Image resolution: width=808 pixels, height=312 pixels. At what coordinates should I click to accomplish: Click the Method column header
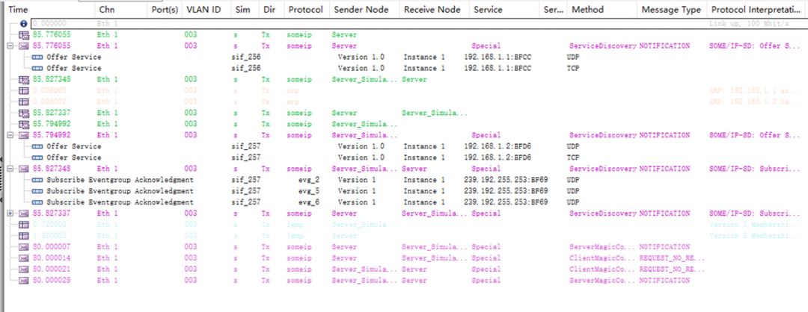click(x=602, y=10)
